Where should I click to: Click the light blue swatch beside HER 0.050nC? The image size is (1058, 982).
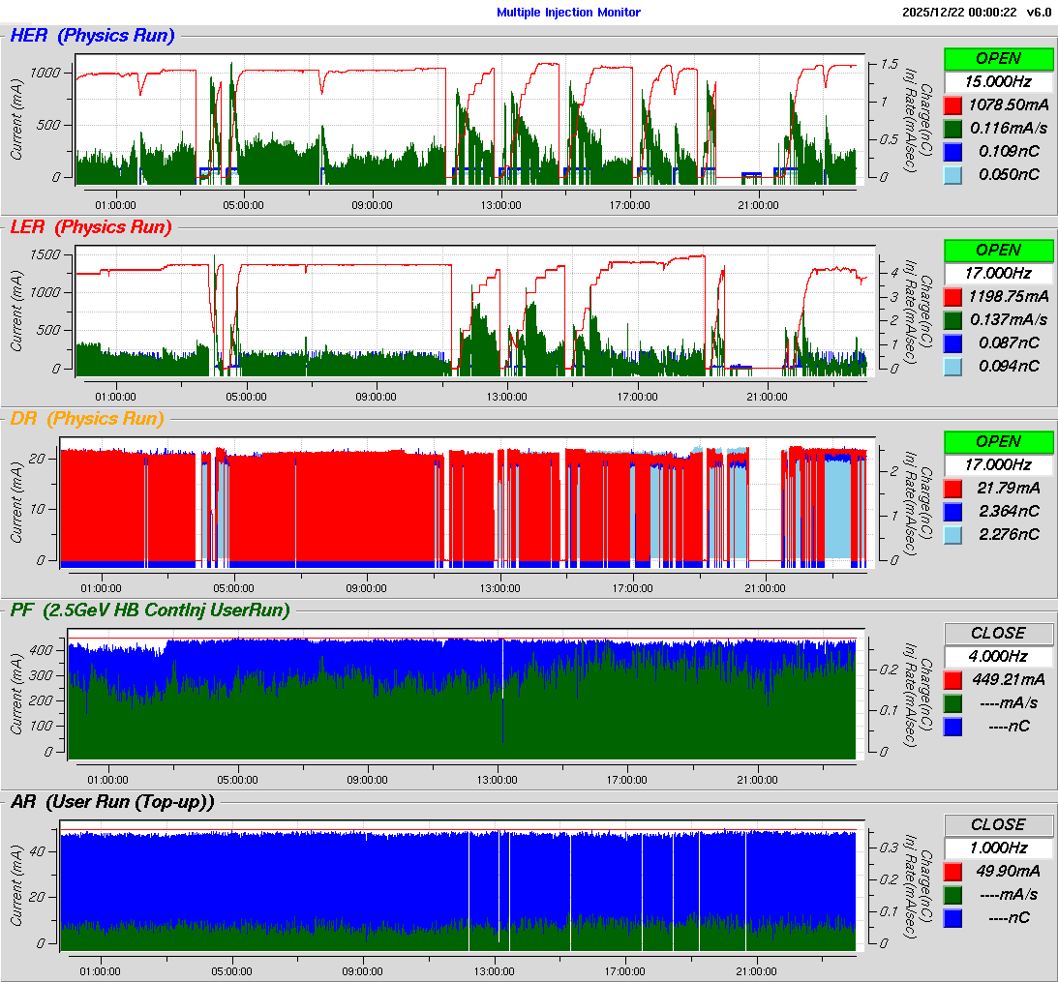[x=952, y=174]
